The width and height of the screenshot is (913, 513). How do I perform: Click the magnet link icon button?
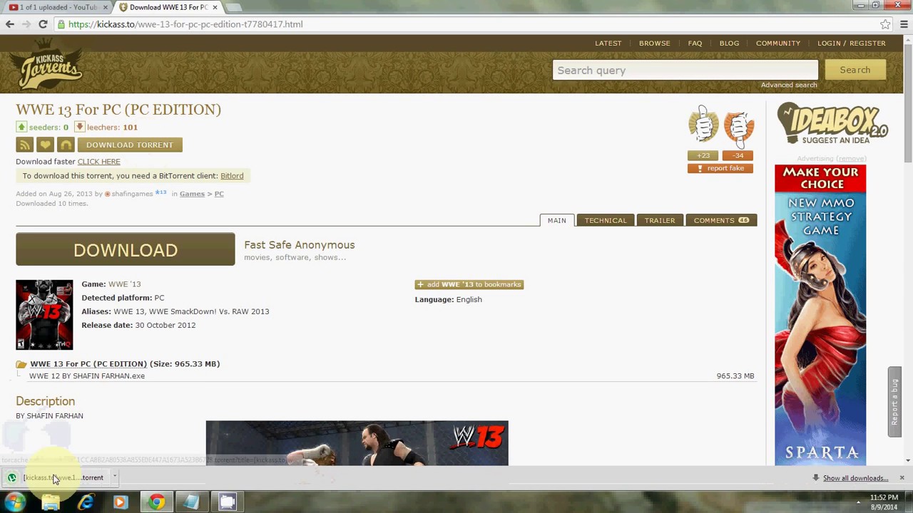click(66, 145)
